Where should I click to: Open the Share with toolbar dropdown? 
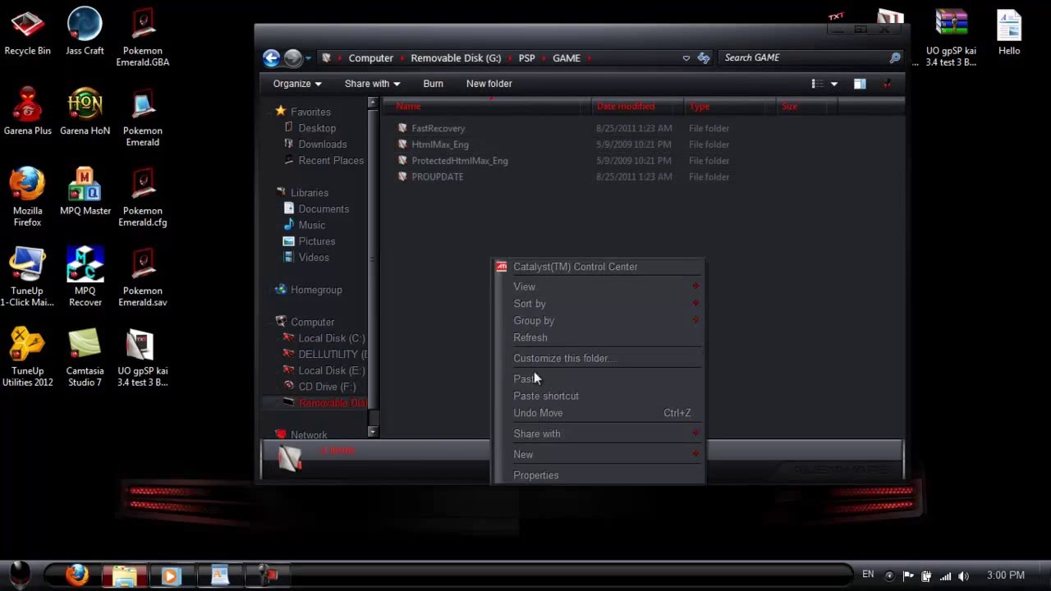click(x=372, y=84)
